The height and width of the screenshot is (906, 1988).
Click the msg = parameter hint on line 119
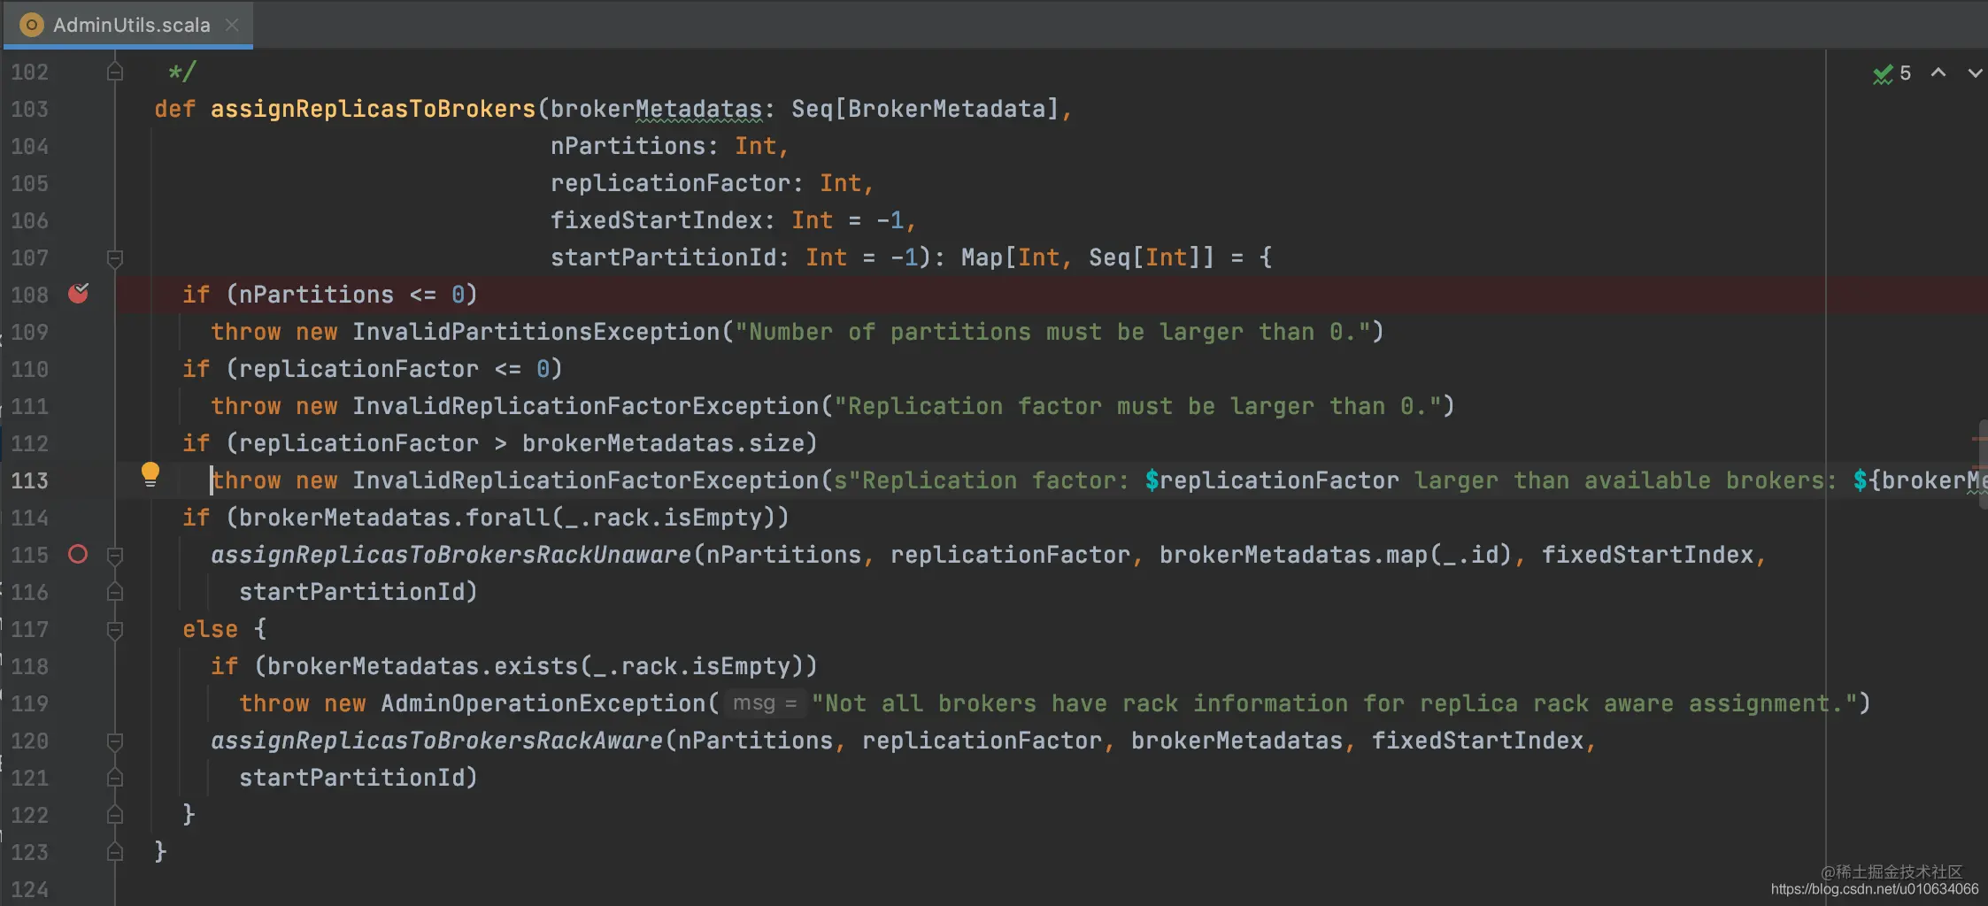[766, 703]
